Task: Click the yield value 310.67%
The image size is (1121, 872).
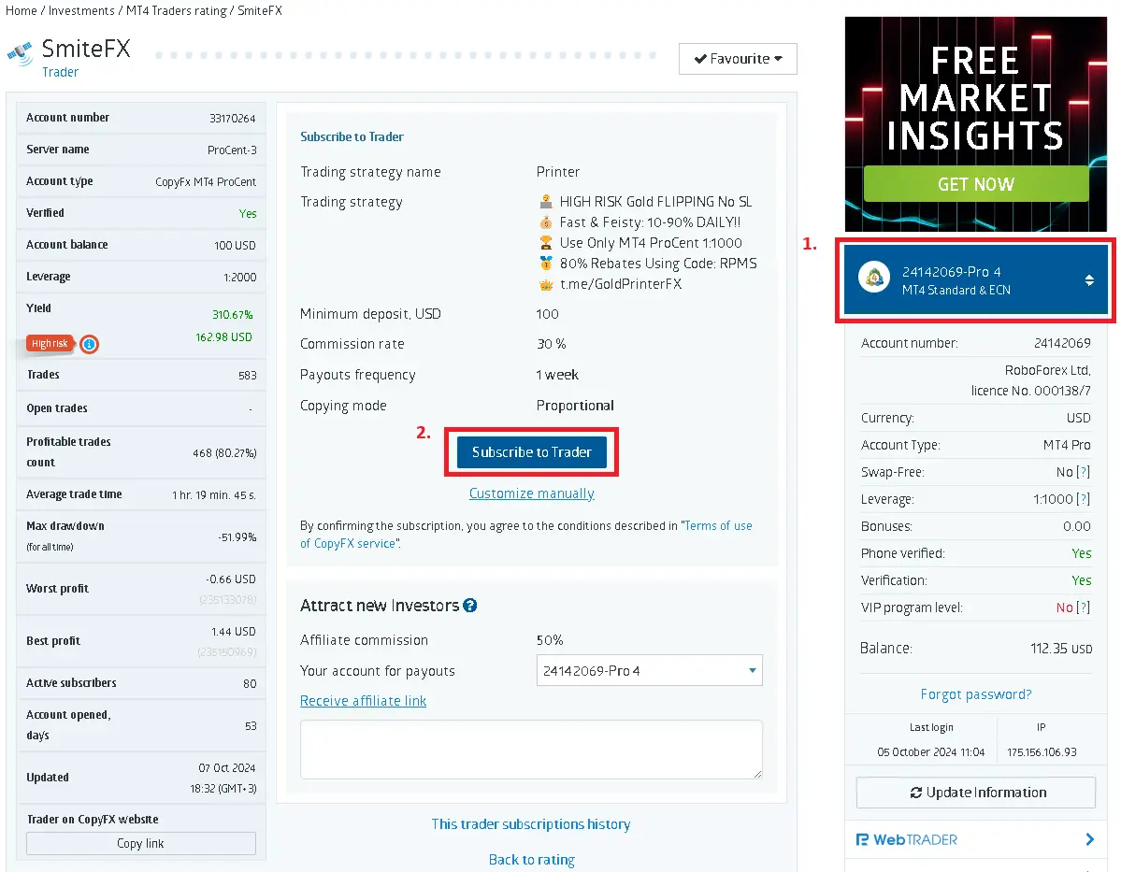Action: click(x=233, y=314)
